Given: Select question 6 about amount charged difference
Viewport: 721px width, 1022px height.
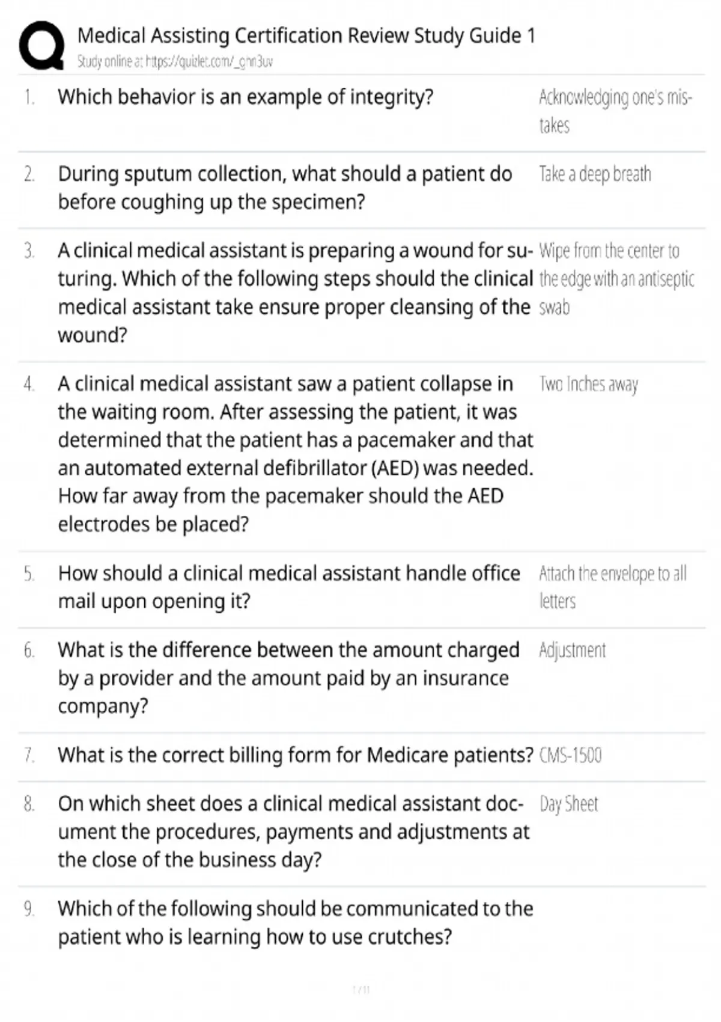Looking at the screenshot, I should tap(288, 678).
